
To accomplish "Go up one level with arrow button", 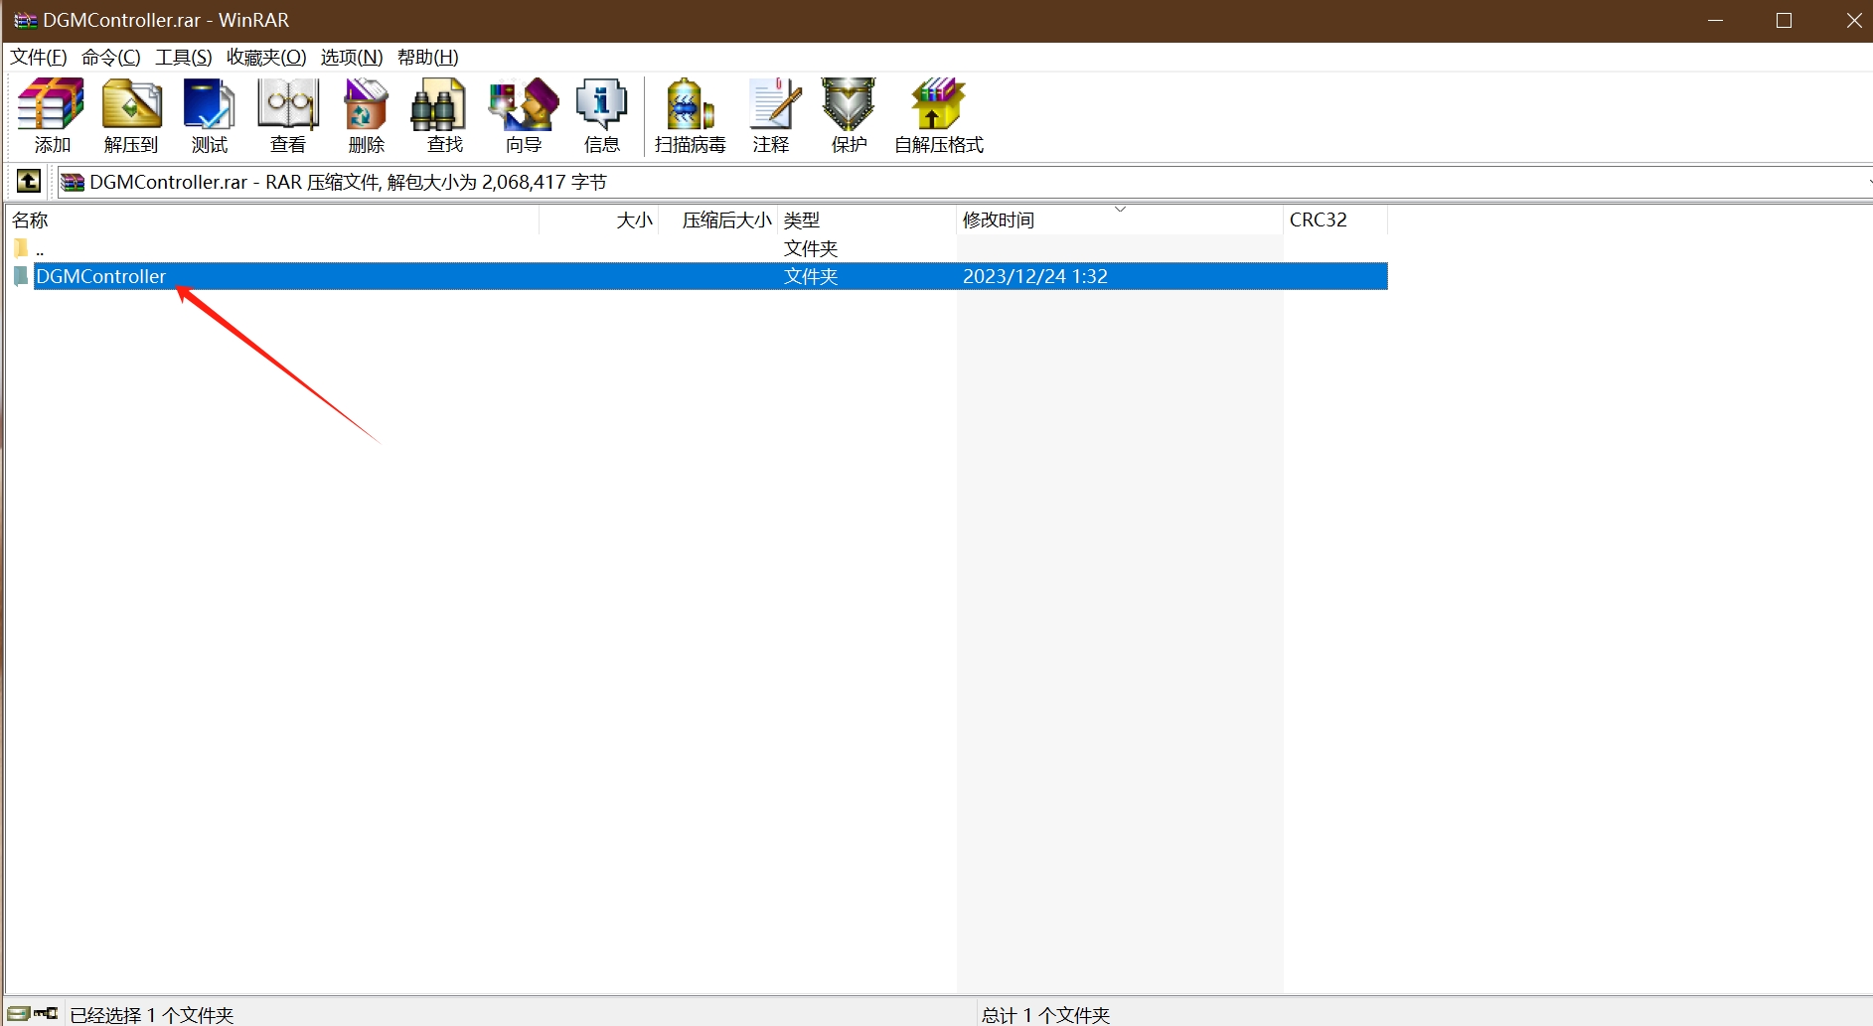I will click(x=29, y=181).
